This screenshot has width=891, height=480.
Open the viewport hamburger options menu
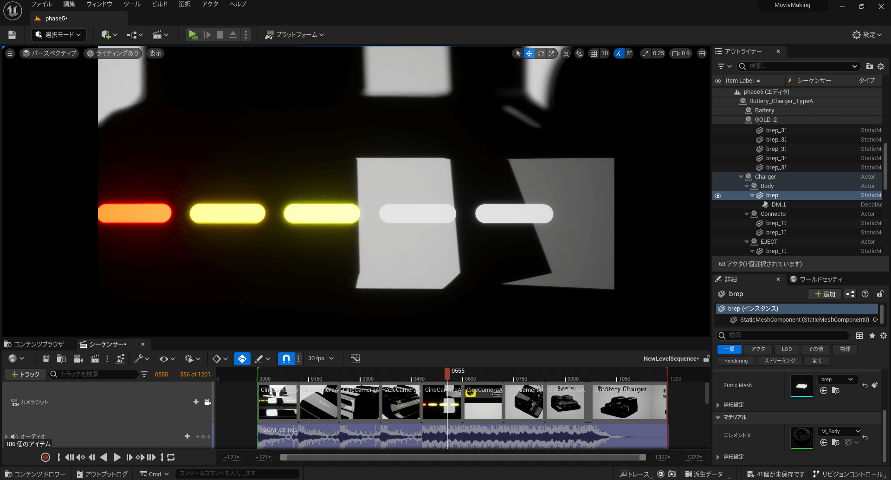click(10, 53)
